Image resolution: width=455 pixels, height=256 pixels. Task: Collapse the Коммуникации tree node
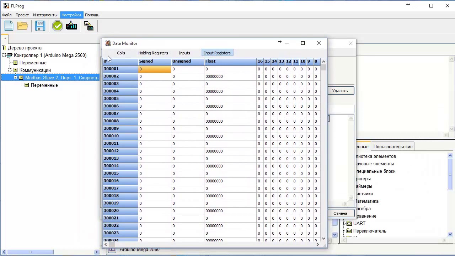10,70
